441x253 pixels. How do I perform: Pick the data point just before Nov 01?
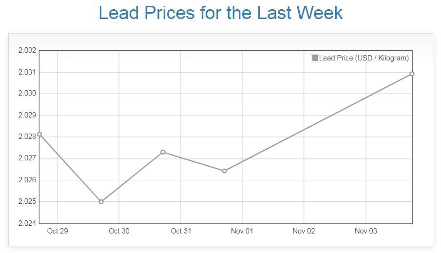click(224, 171)
